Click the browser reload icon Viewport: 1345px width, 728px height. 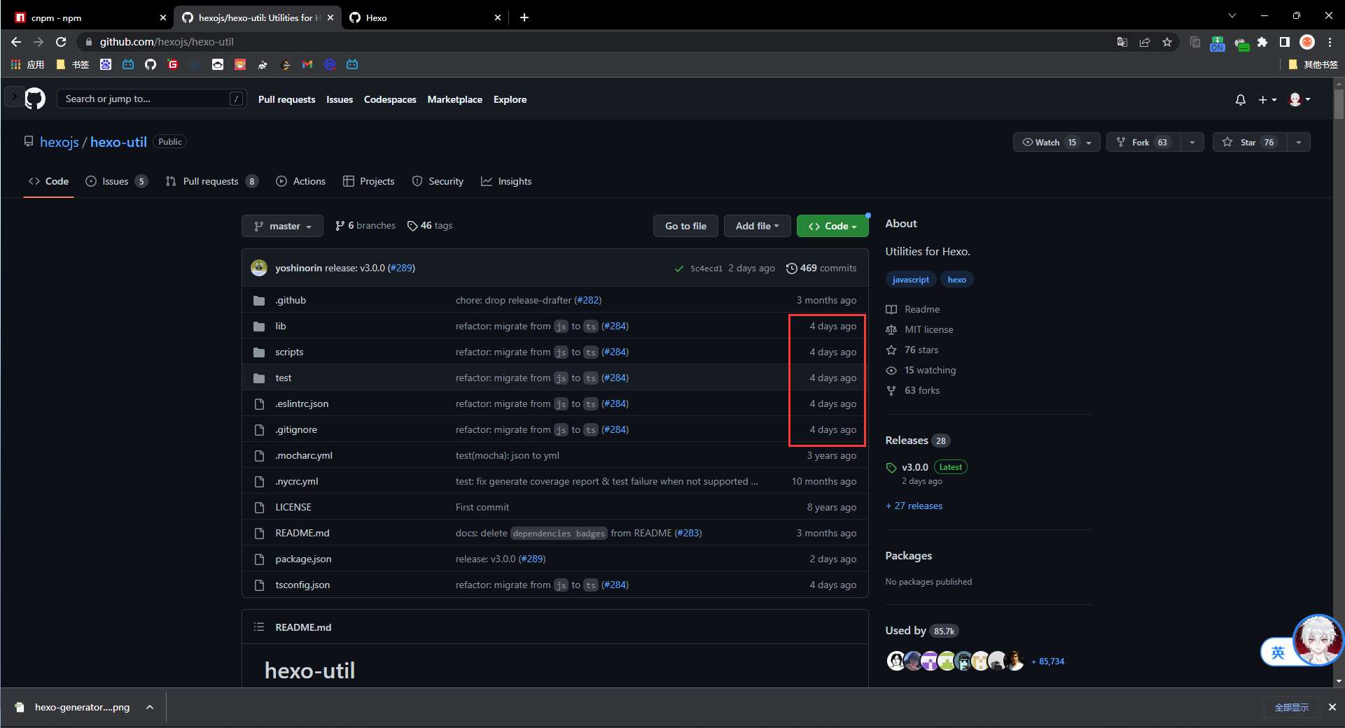[61, 42]
